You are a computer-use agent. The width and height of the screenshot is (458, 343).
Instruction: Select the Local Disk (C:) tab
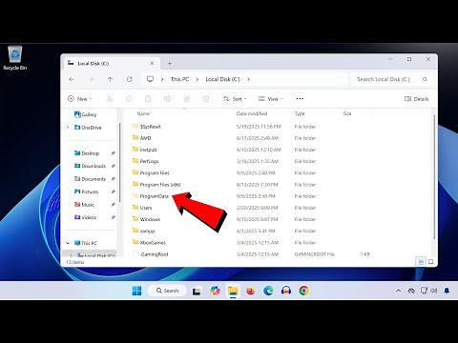click(111, 64)
